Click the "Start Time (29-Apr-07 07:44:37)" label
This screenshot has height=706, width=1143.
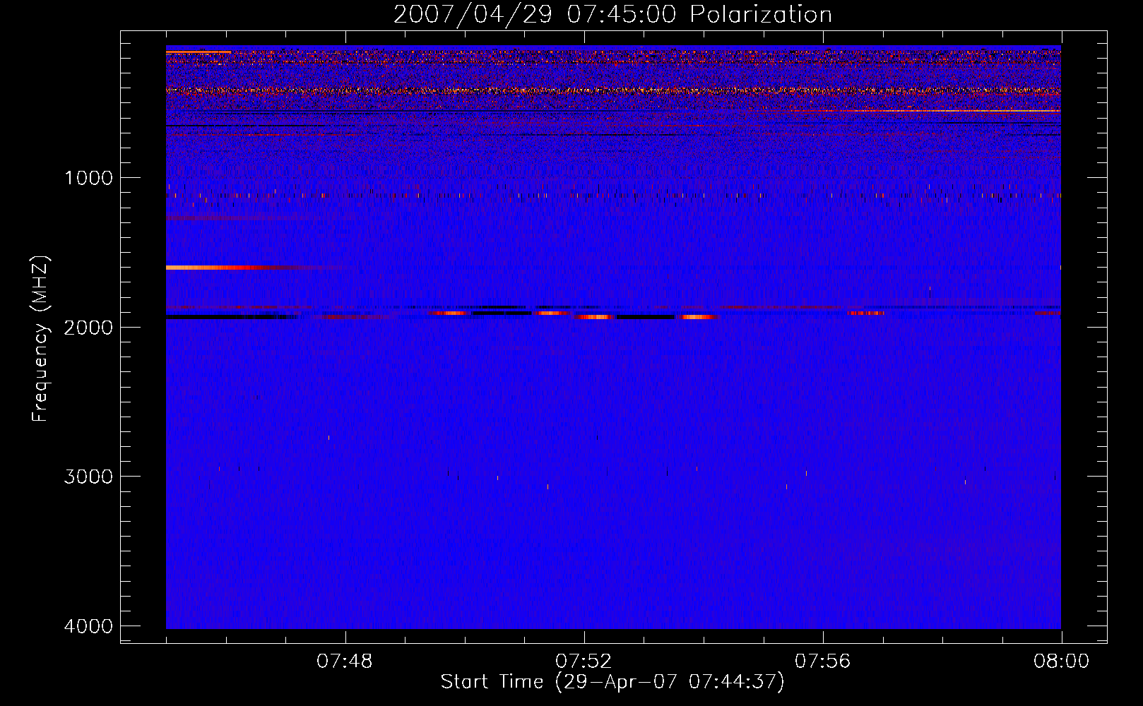pyautogui.click(x=612, y=682)
